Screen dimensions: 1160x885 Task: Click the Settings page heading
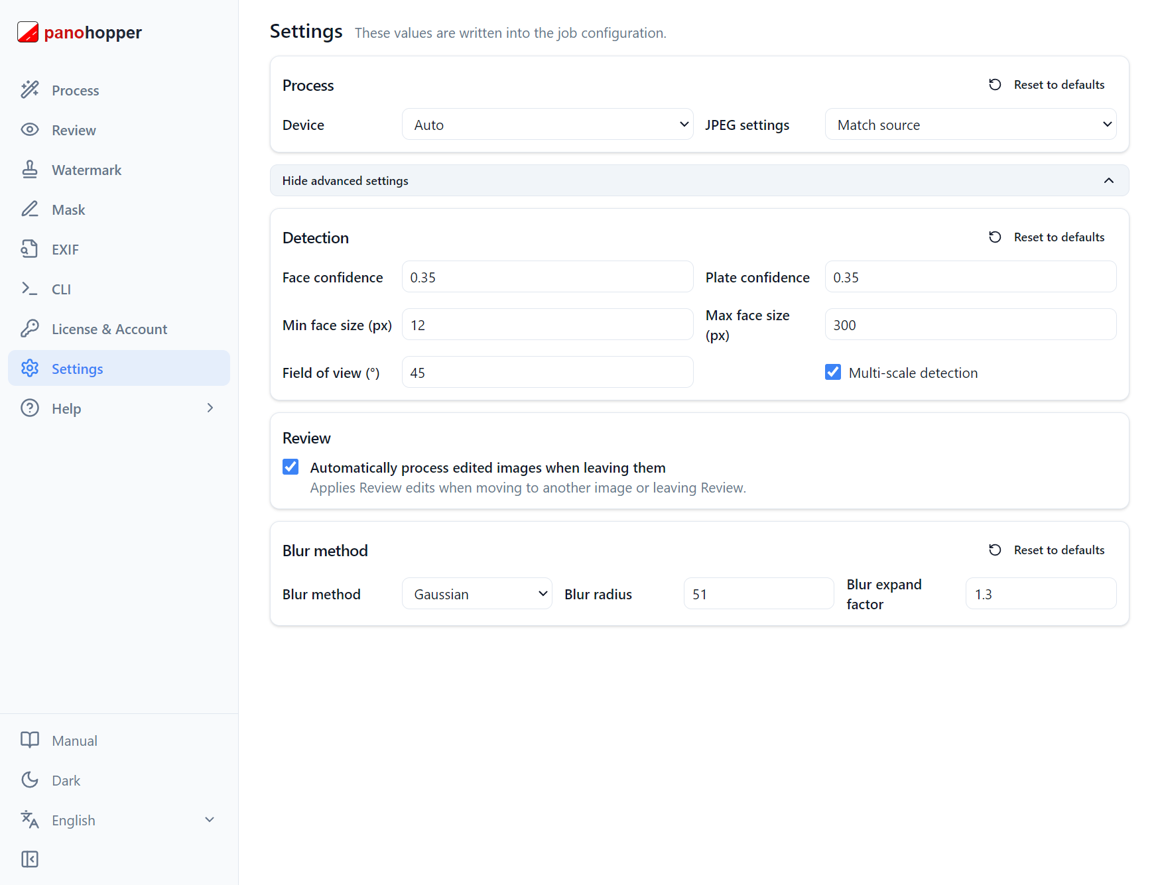pos(306,31)
